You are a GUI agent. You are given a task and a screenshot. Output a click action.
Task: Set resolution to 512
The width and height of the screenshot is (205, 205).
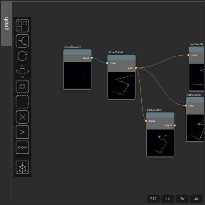(153, 199)
